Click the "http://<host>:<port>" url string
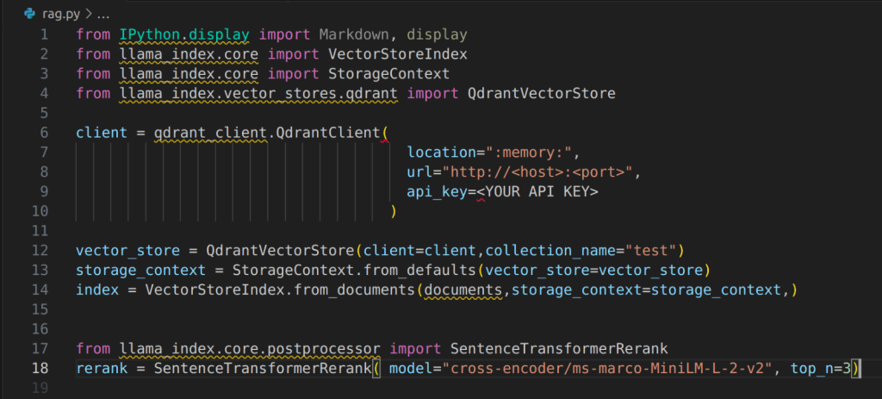Screen dimensions: 882x399 tap(537, 171)
